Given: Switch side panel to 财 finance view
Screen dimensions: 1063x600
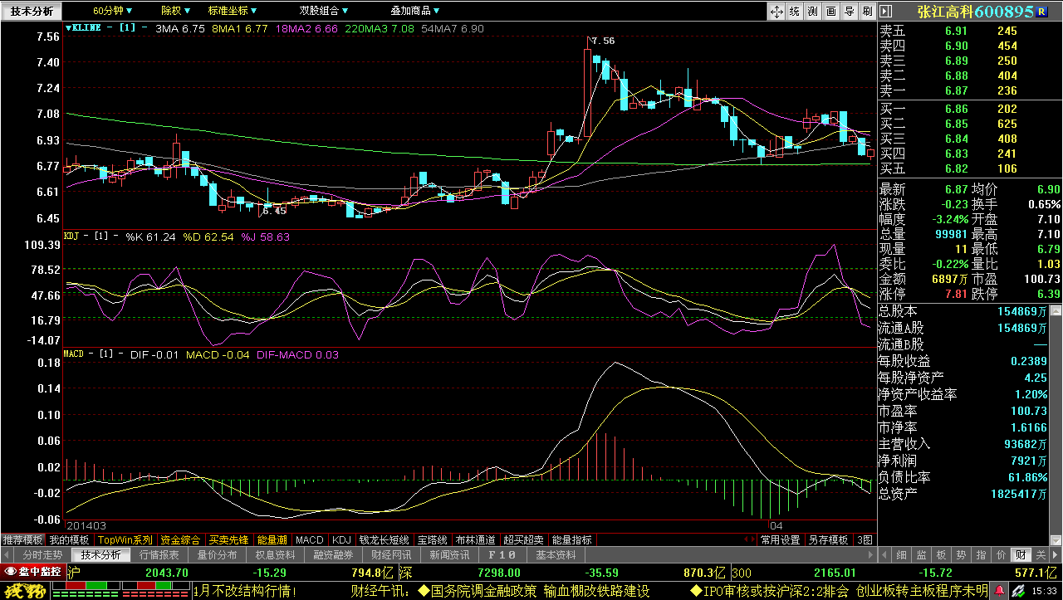Looking at the screenshot, I should pos(1021,555).
